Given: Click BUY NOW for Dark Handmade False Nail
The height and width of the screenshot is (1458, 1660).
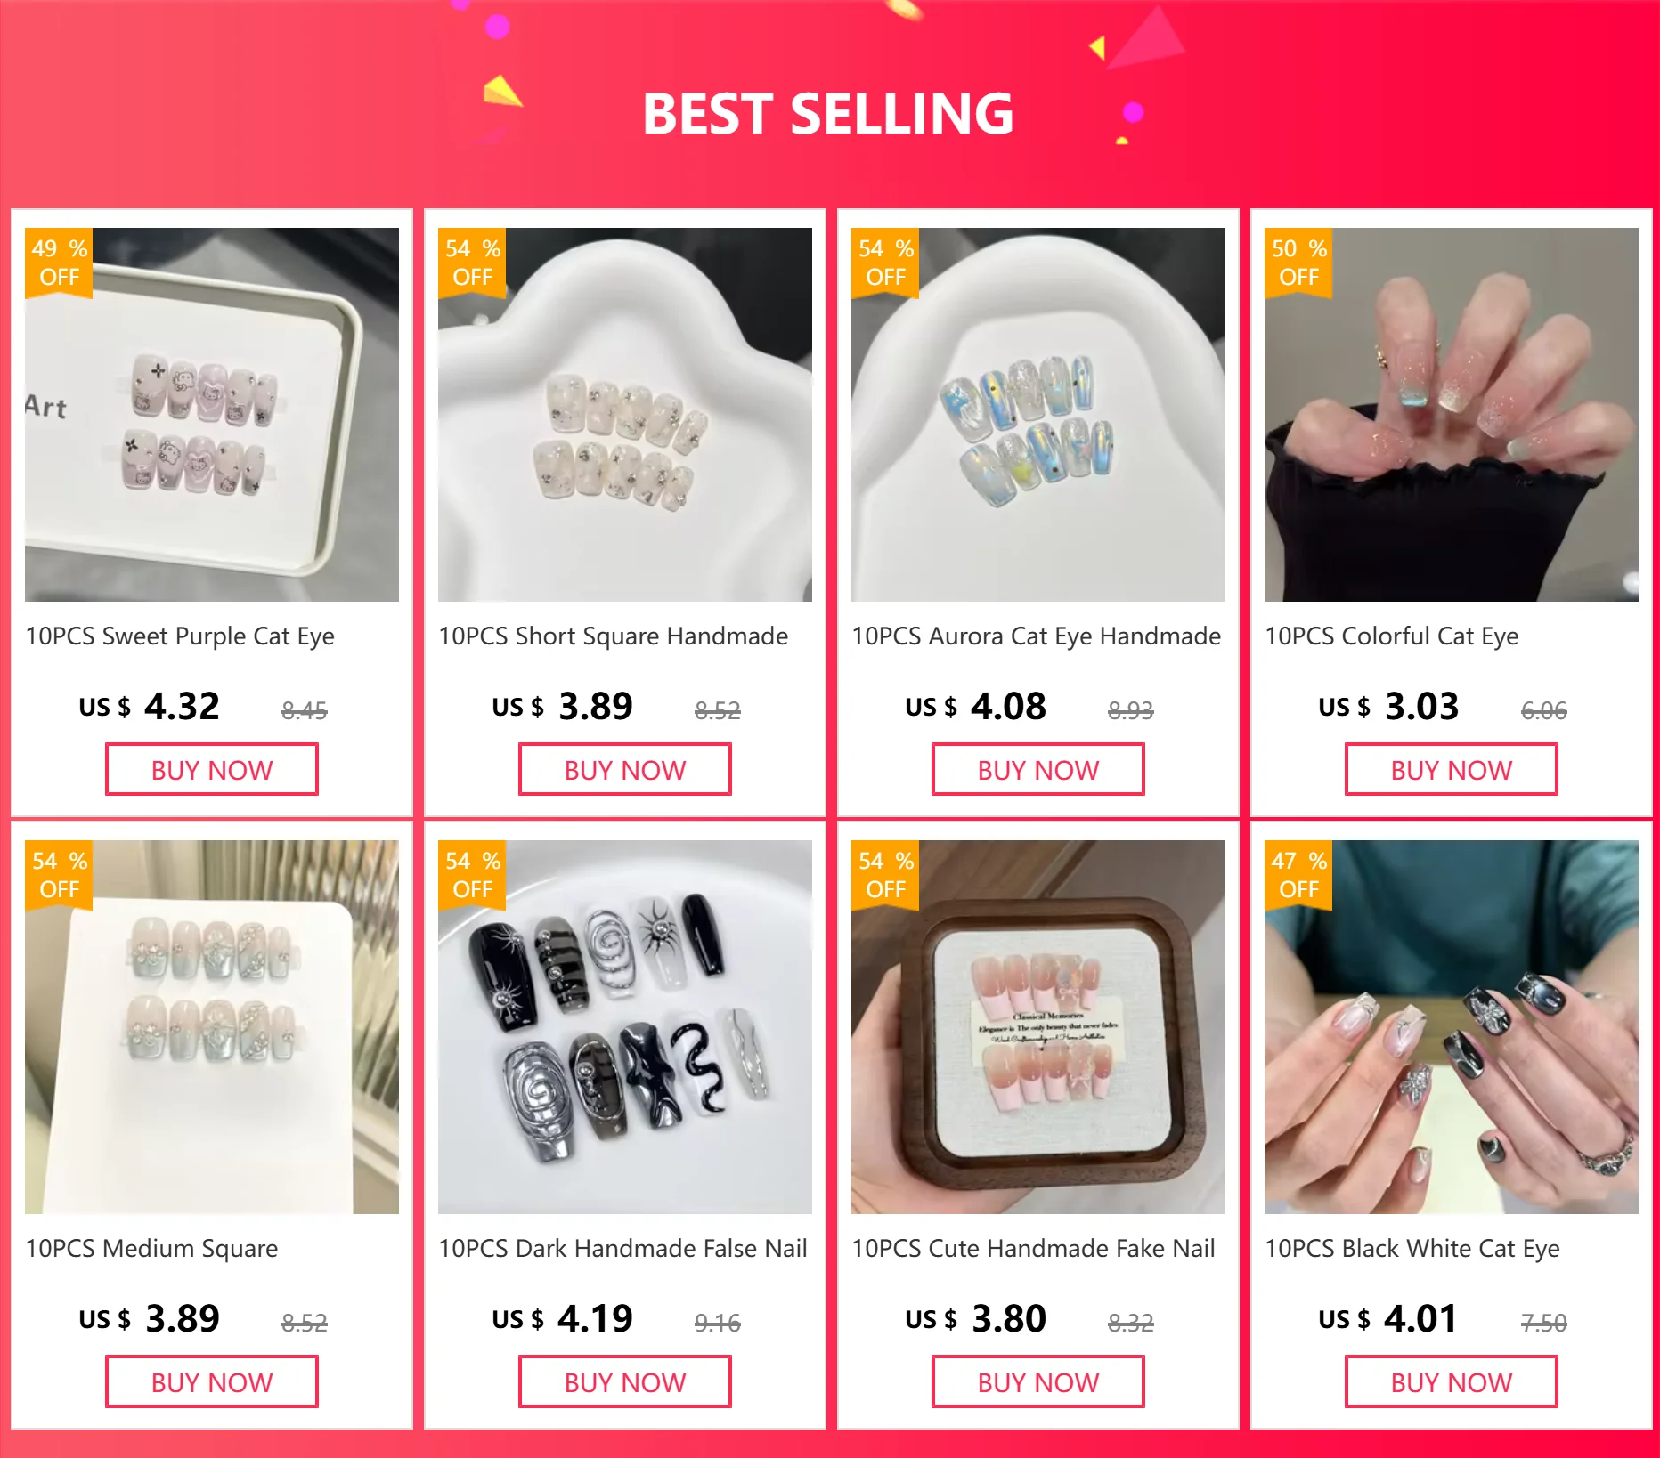Looking at the screenshot, I should tap(625, 1381).
